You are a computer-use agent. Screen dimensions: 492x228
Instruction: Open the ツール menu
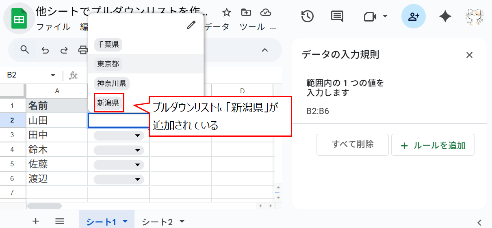click(252, 27)
